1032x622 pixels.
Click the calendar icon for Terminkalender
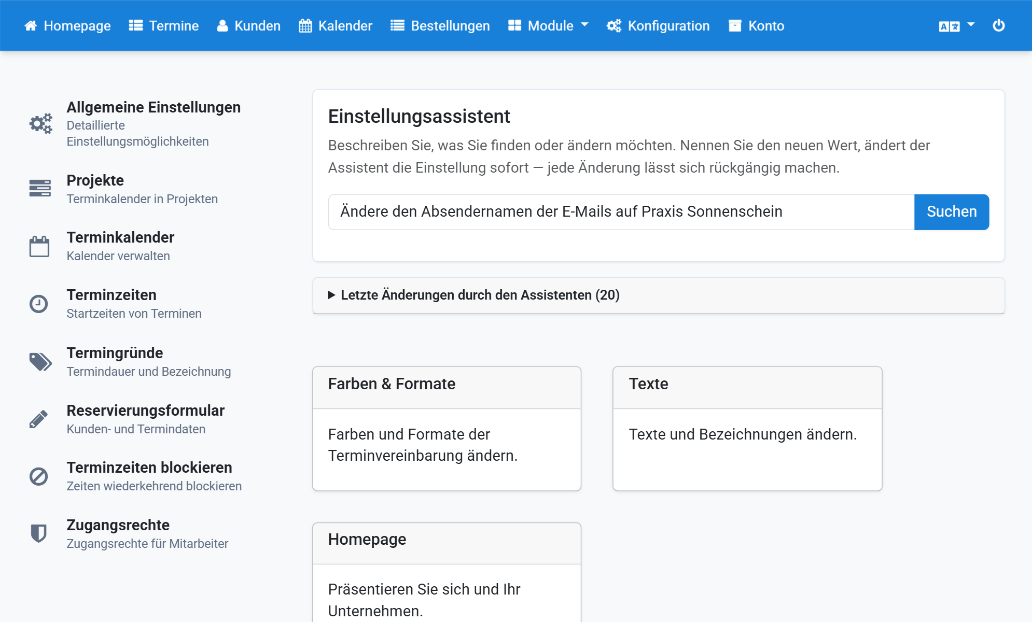tap(39, 246)
